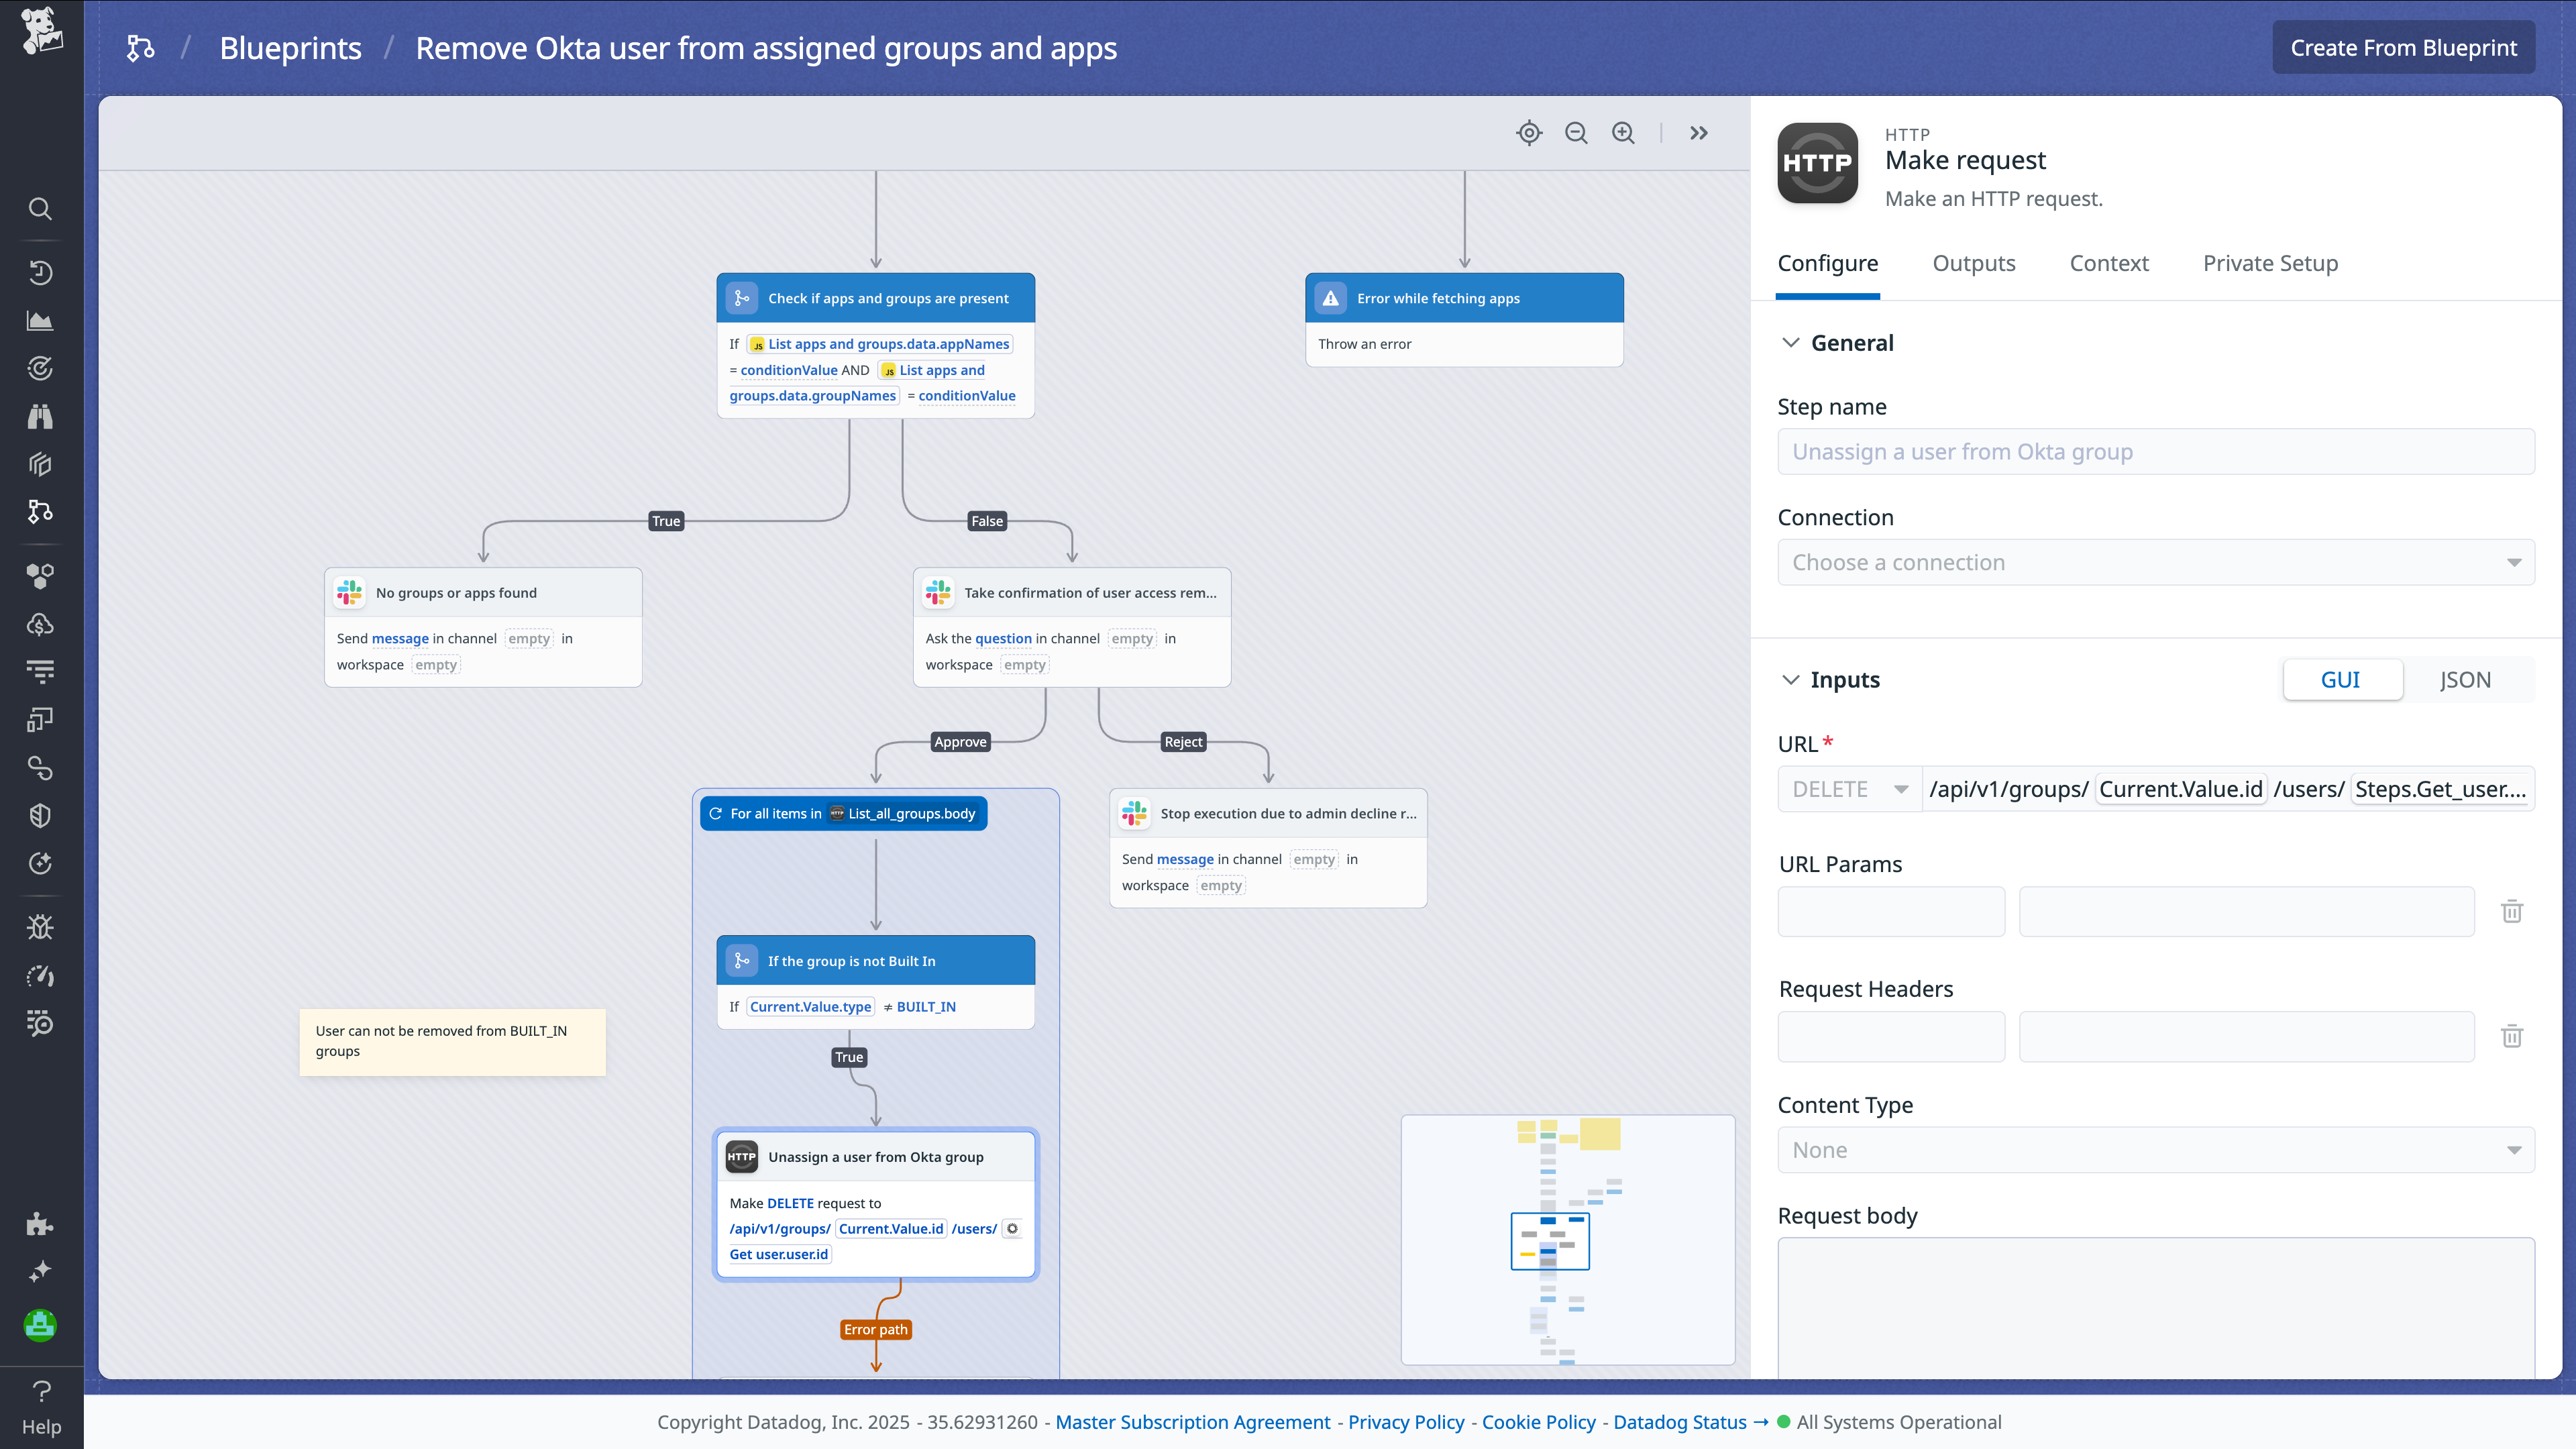Click the Create From Blueprint button
Image resolution: width=2576 pixels, height=1449 pixels.
click(x=2403, y=46)
